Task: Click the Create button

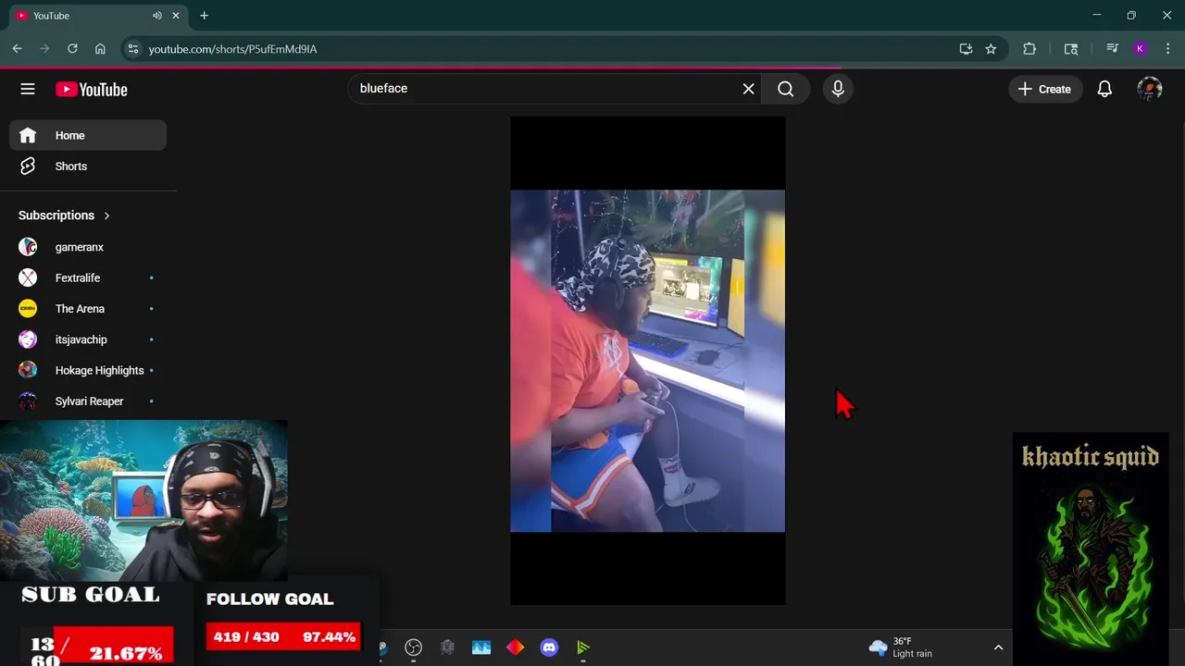Action: coord(1044,89)
